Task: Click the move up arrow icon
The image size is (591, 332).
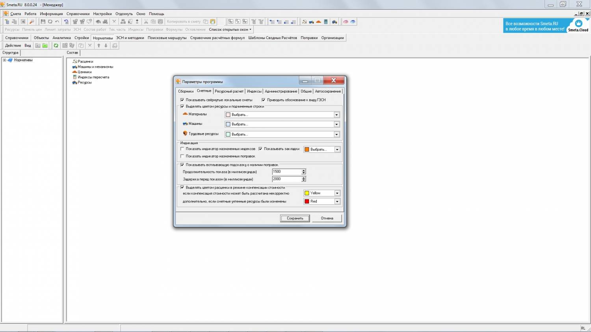Action: click(99, 46)
